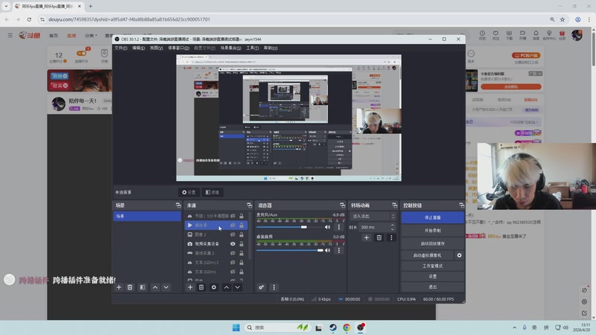Mute the 桌面音频 speaker icon

pos(327,250)
